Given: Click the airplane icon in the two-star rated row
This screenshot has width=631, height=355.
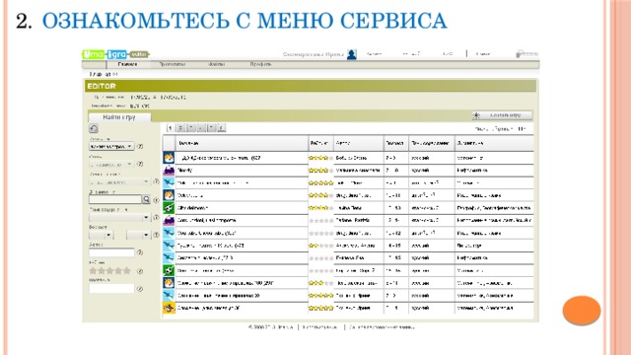Looking at the screenshot, I should [169, 246].
